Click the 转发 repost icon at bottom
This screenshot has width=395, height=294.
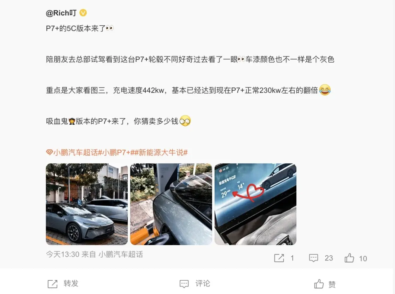(x=53, y=284)
